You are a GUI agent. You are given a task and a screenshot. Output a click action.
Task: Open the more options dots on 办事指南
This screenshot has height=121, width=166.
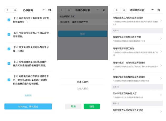point(43,10)
